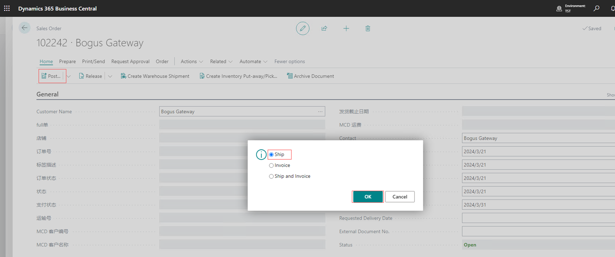Image resolution: width=615 pixels, height=257 pixels.
Task: Click the MCD 运费 field label
Action: pos(350,125)
